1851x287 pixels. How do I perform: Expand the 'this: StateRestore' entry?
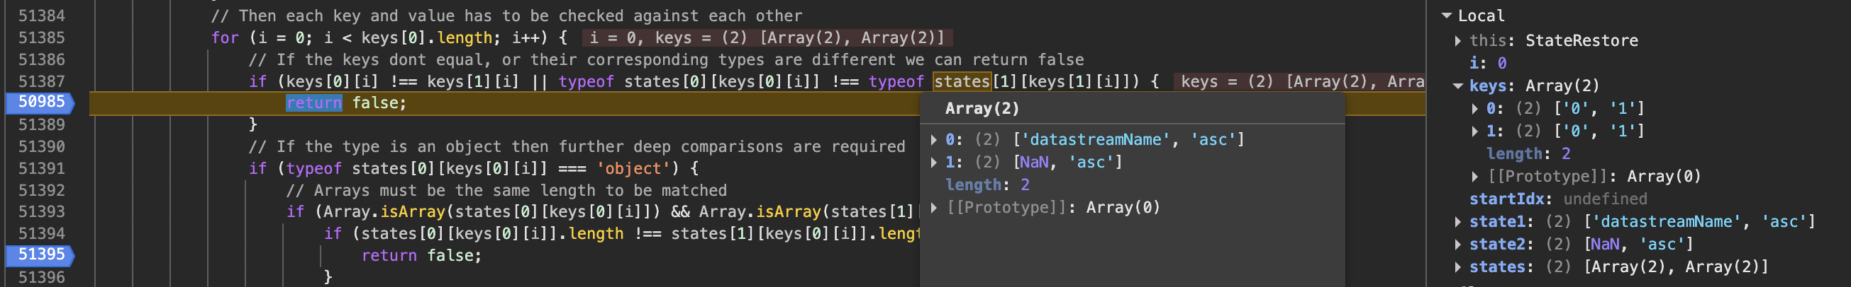(x=1457, y=41)
